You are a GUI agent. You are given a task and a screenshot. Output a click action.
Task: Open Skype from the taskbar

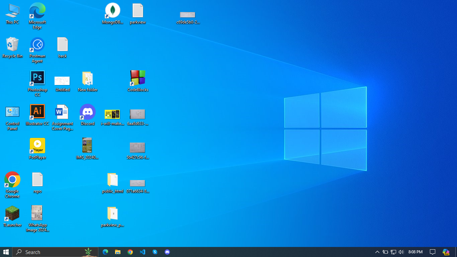(x=155, y=252)
